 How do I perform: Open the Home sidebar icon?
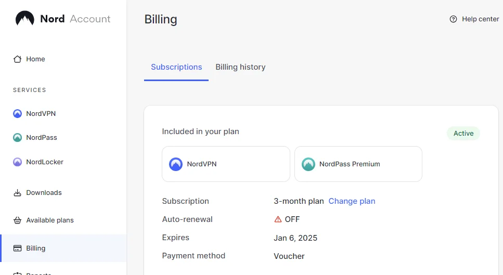pos(17,59)
